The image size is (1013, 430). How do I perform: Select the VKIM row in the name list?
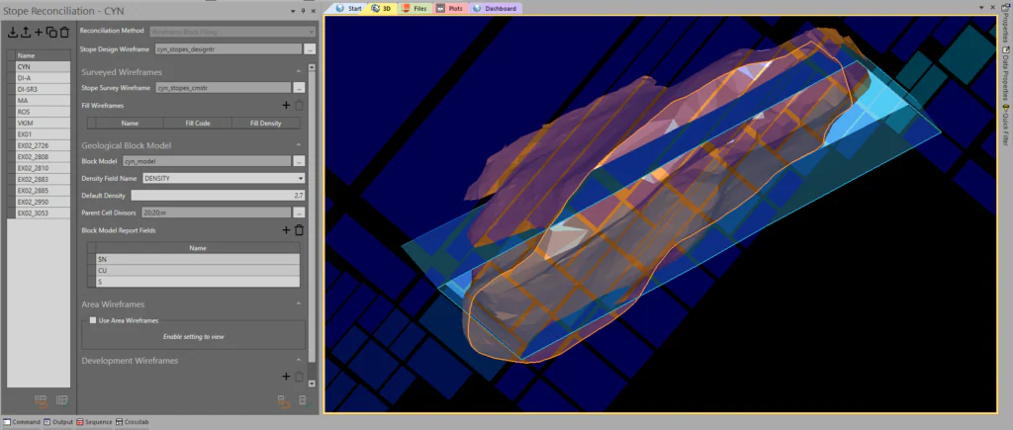pos(43,123)
